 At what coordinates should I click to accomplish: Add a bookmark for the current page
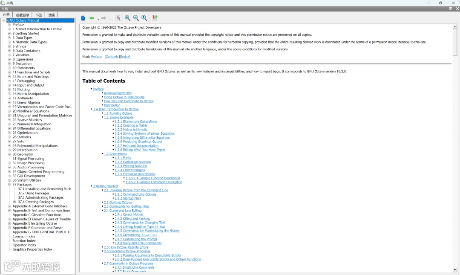[x=155, y=18]
